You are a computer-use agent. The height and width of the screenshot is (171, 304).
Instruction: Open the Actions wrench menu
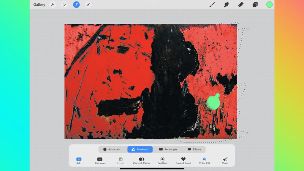click(53, 4)
